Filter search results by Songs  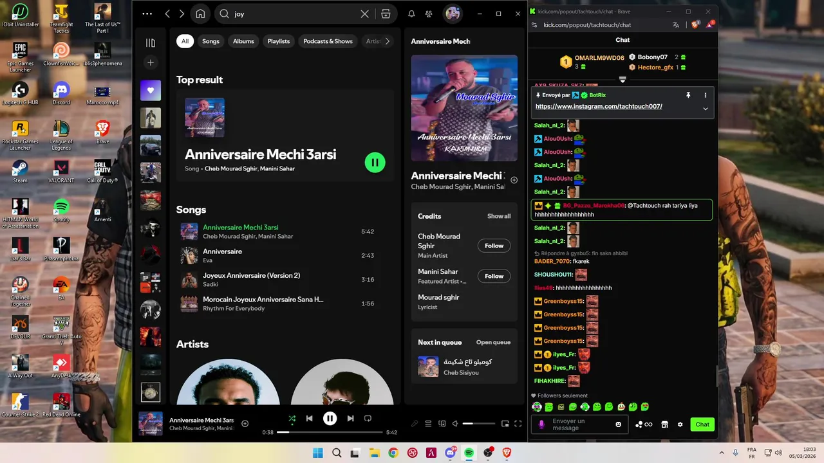tap(211, 41)
